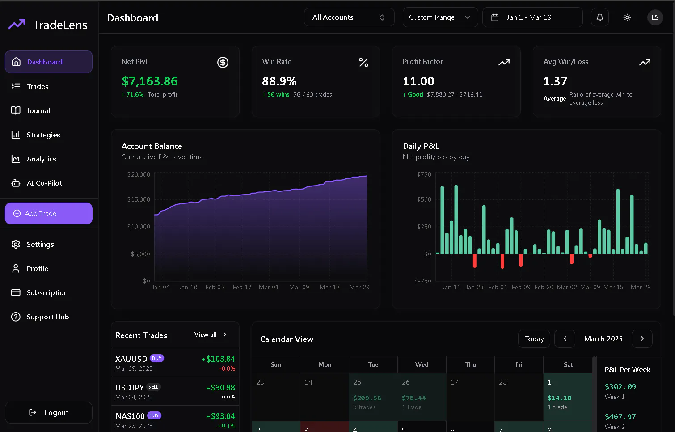Open Support Hub page label

tap(48, 317)
